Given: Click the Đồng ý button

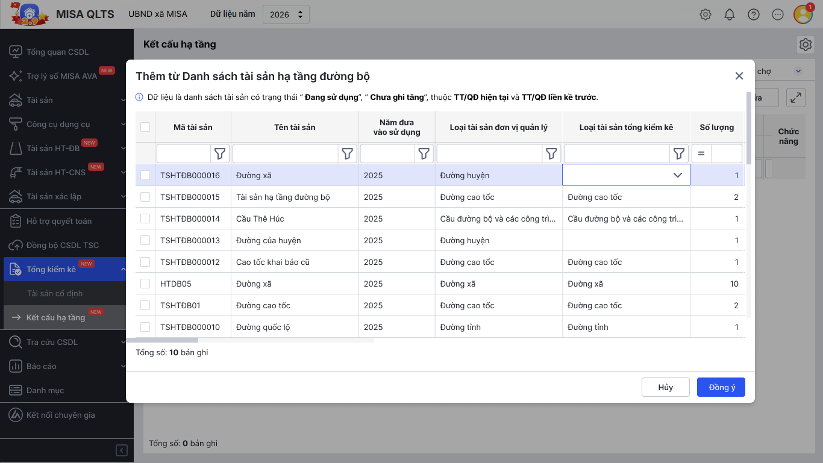Looking at the screenshot, I should point(721,387).
